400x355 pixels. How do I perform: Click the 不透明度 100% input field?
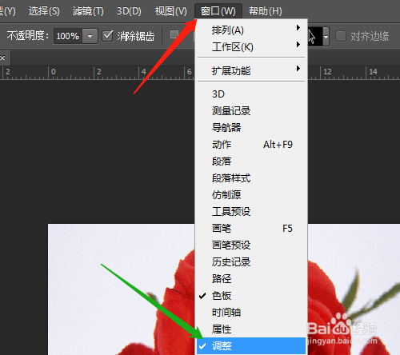click(68, 36)
